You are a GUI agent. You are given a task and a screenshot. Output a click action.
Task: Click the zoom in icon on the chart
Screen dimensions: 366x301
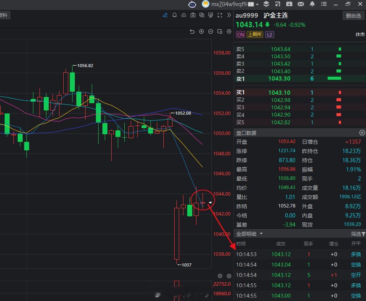click(x=201, y=31)
